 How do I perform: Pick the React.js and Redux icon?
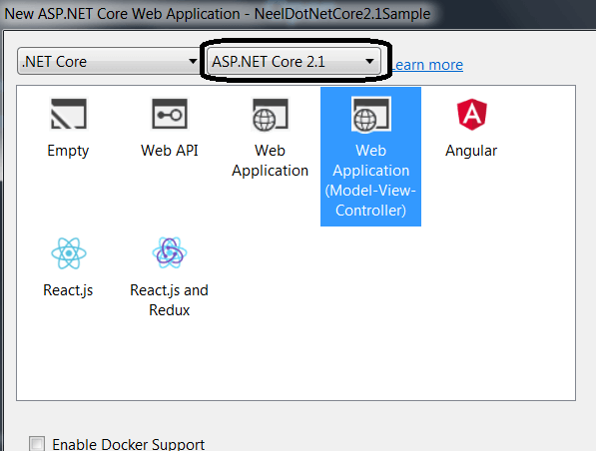click(170, 253)
